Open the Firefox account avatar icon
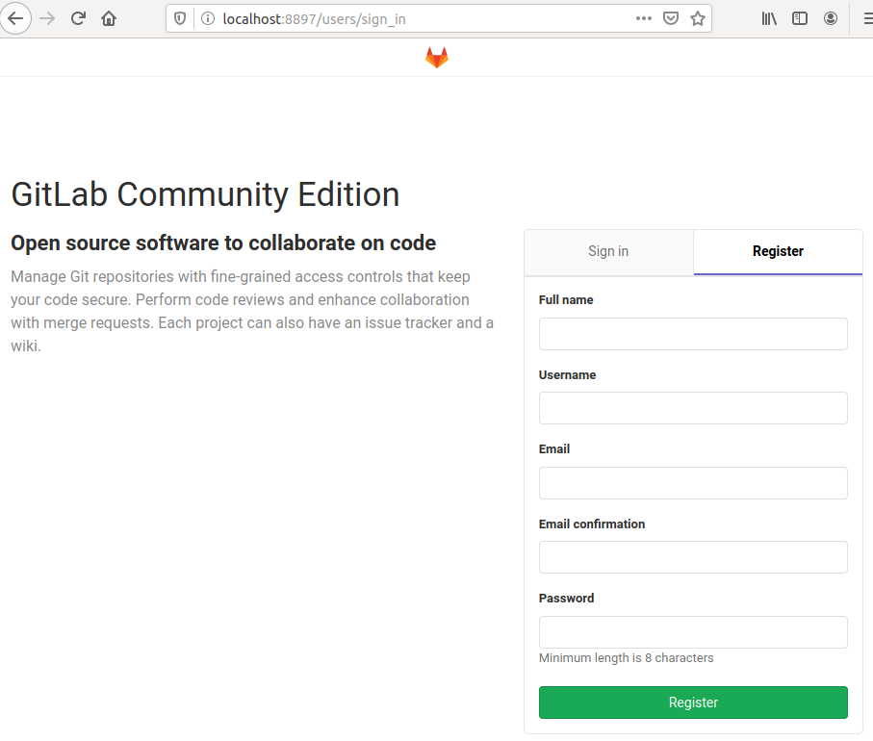Screen dimensions: 873x741 830,18
